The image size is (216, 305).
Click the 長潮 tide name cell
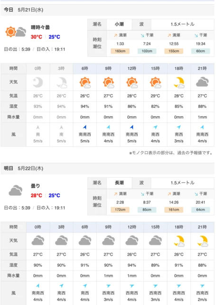coord(119,183)
